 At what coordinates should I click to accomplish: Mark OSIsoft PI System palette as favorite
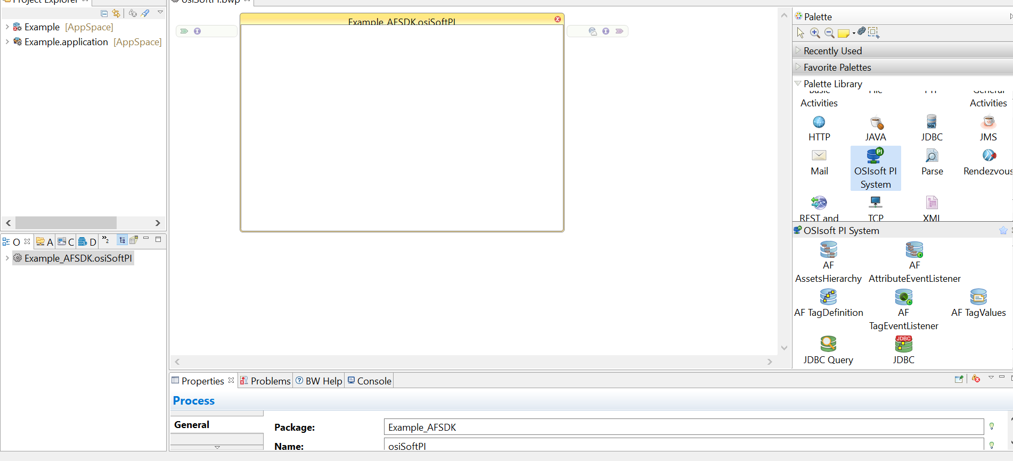coord(1003,230)
